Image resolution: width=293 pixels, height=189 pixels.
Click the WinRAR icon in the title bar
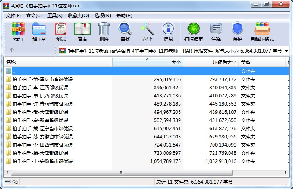[x=6, y=5]
